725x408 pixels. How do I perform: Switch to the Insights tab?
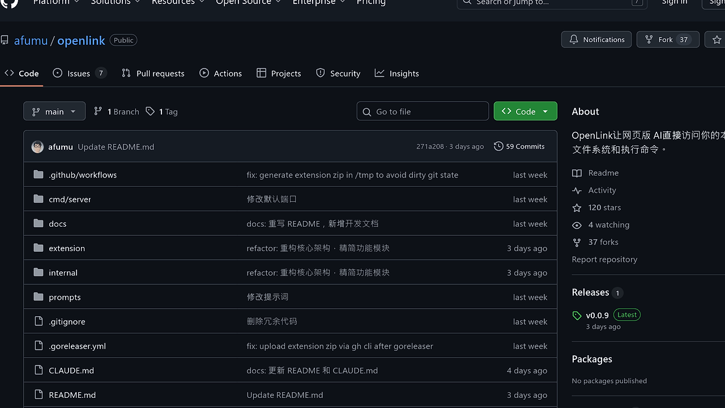(x=396, y=73)
